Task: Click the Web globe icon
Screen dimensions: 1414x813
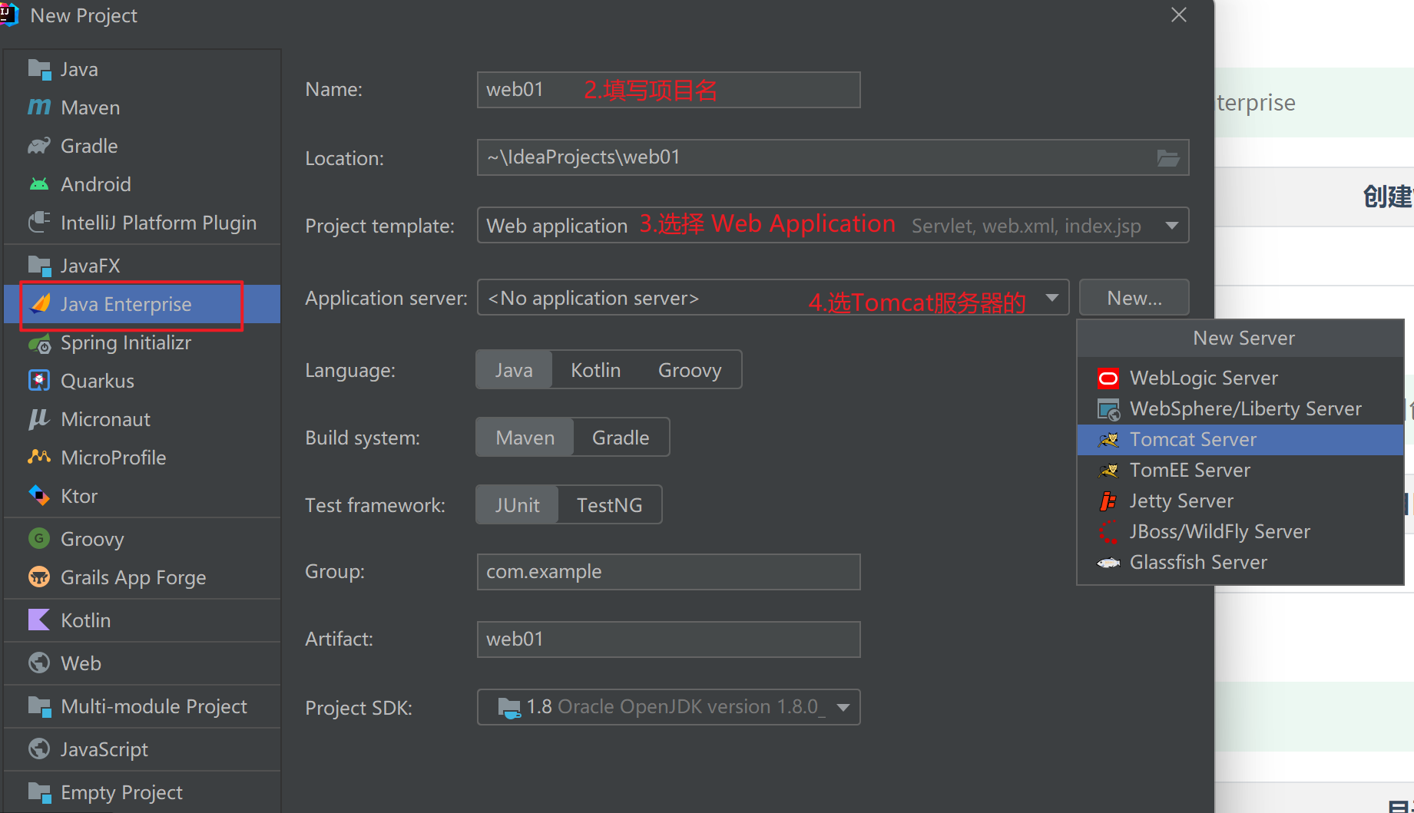Action: pyautogui.click(x=39, y=663)
